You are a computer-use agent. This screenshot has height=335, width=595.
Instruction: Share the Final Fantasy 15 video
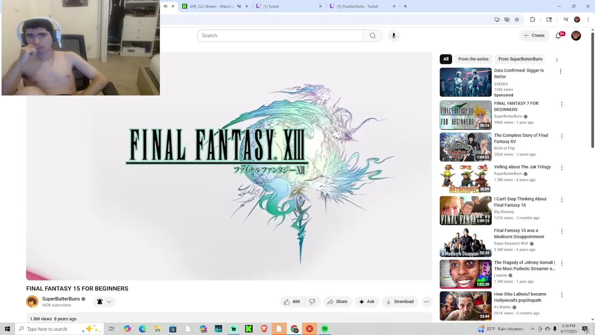337,301
